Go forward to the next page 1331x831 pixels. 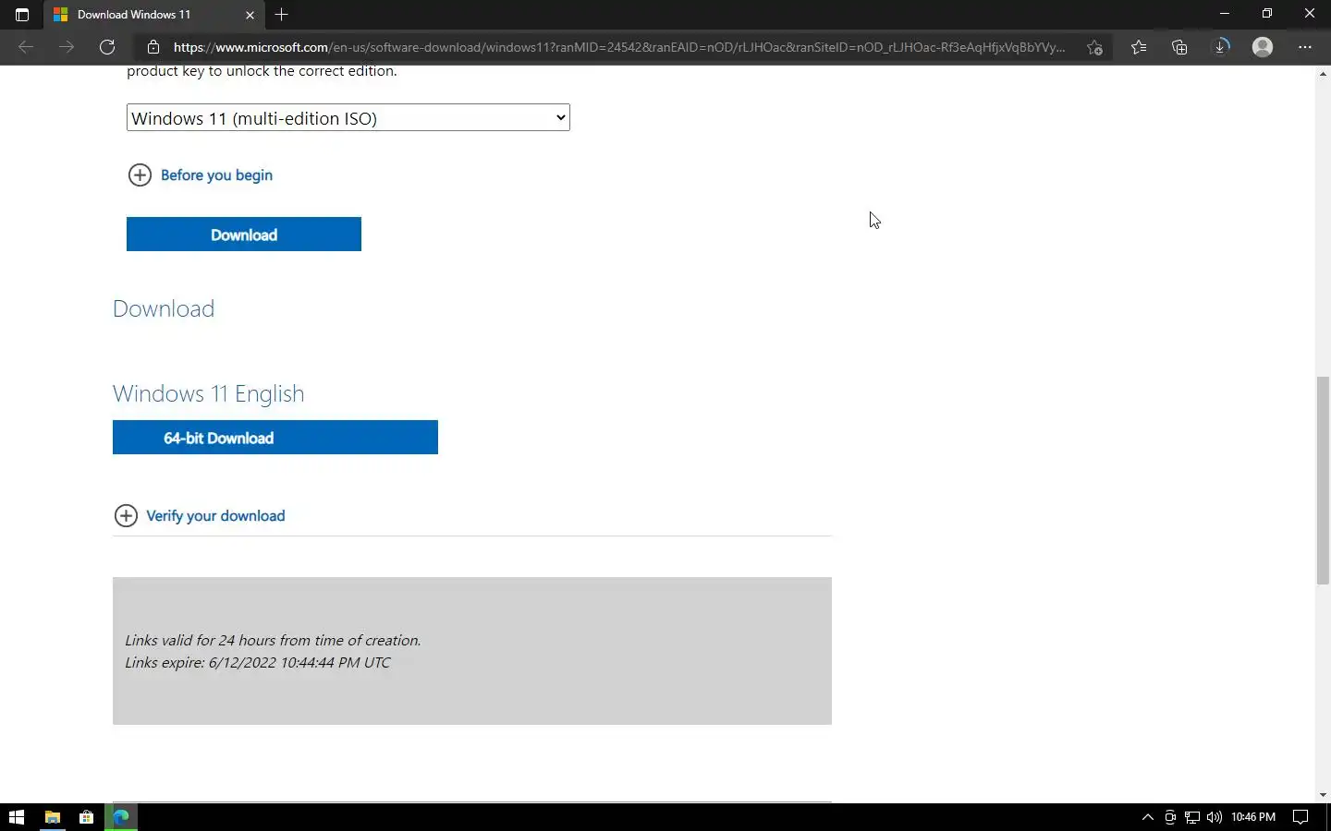point(67,47)
